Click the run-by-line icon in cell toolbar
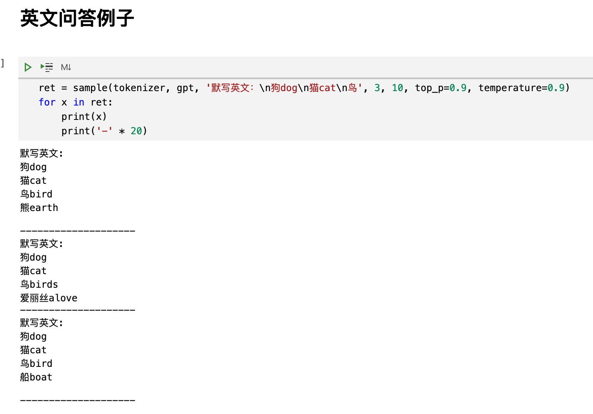593x414 pixels. [47, 67]
